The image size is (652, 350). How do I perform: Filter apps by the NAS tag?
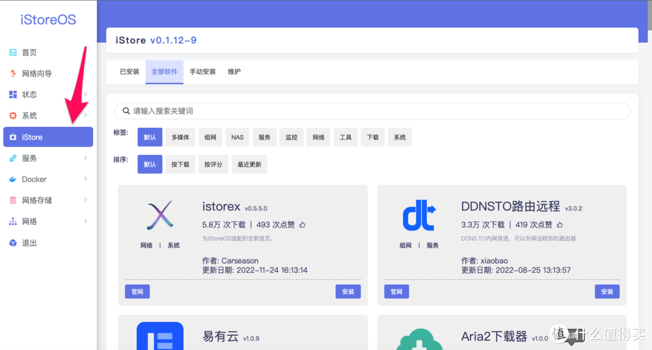(237, 137)
